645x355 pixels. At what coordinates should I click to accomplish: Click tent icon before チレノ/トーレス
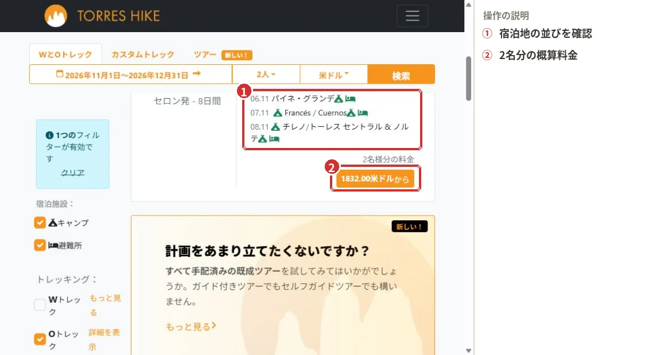coord(275,127)
